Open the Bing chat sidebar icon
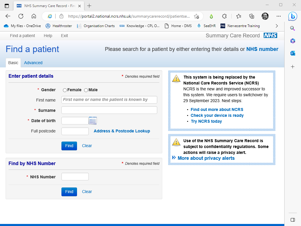The height and width of the screenshot is (226, 301). click(292, 16)
